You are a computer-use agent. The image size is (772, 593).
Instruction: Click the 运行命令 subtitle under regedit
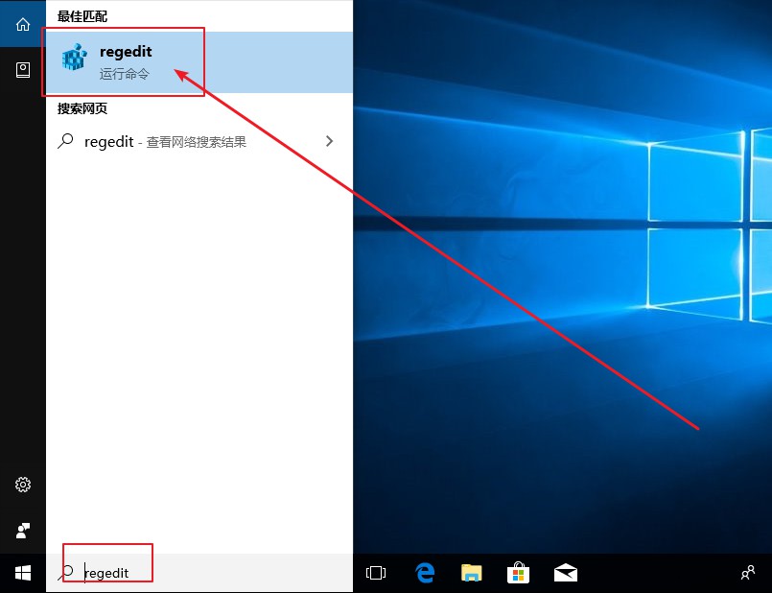coord(125,73)
